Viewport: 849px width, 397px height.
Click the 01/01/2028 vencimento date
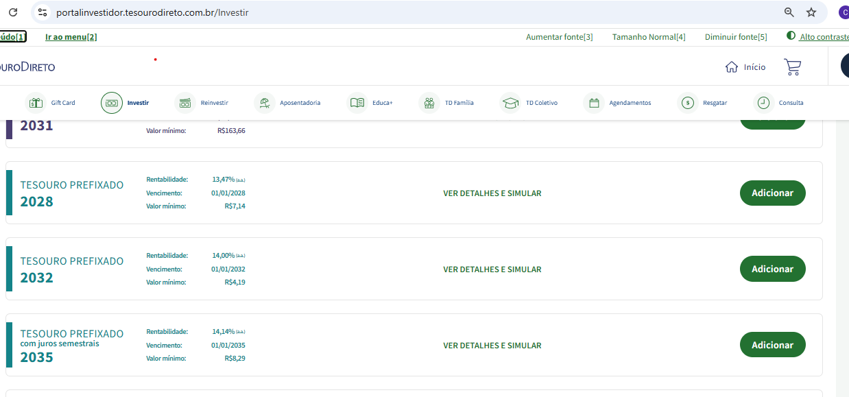228,193
